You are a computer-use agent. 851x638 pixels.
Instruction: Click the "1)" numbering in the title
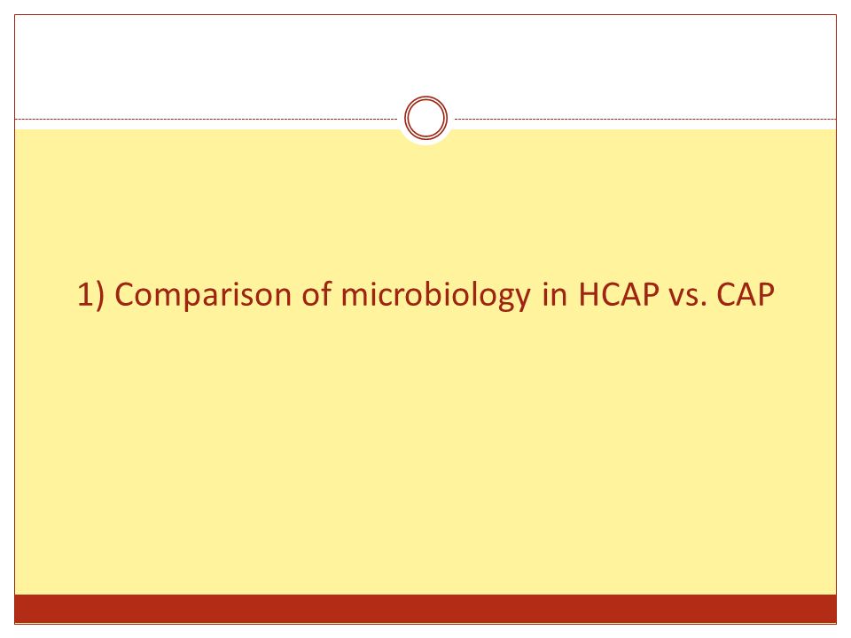(90, 295)
